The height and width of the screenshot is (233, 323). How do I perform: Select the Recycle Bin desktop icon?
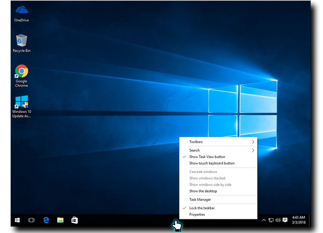[21, 43]
